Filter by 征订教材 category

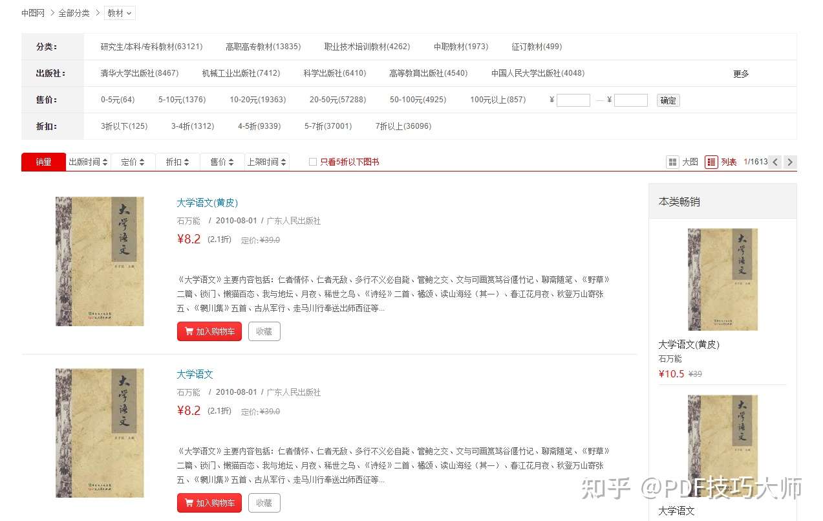point(537,47)
